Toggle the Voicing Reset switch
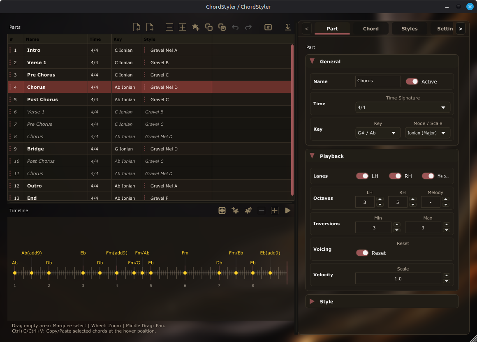Image resolution: width=477 pixels, height=342 pixels. [x=362, y=253]
